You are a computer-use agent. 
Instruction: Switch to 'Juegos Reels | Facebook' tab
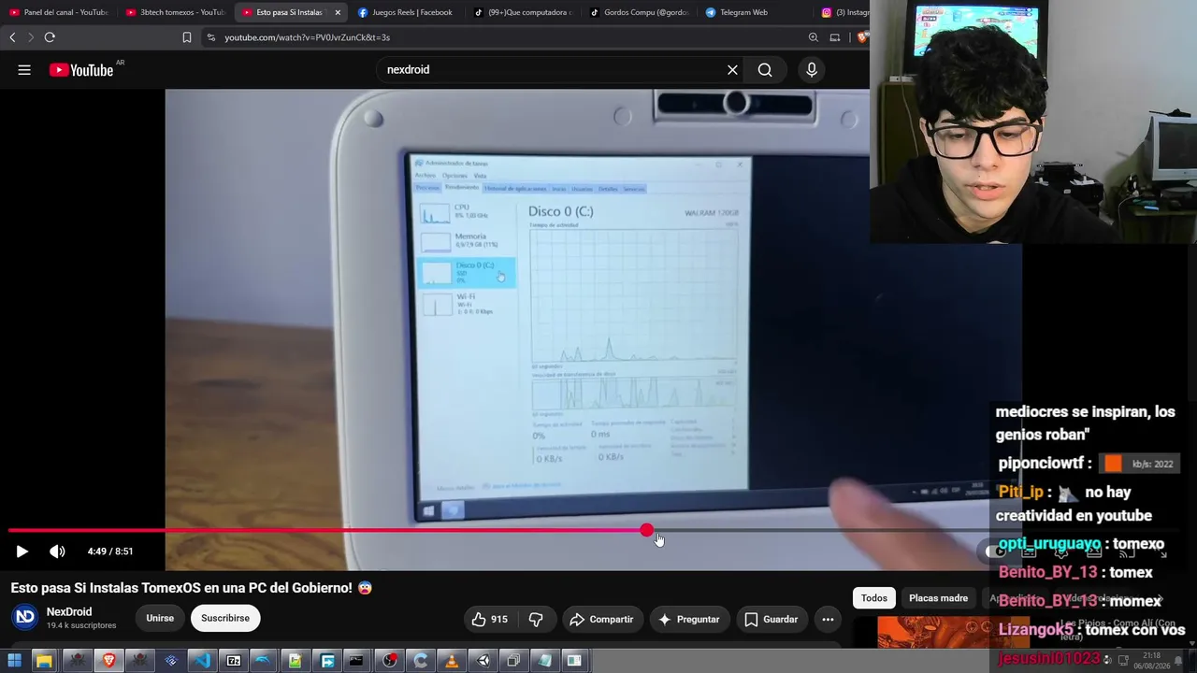[x=406, y=12]
